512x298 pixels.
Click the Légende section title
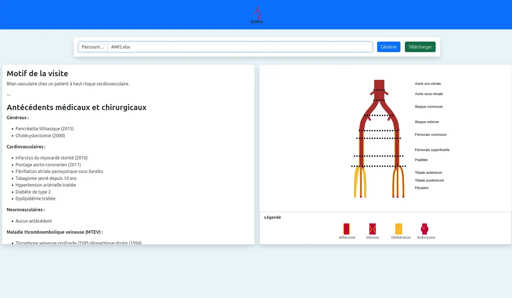tap(272, 217)
